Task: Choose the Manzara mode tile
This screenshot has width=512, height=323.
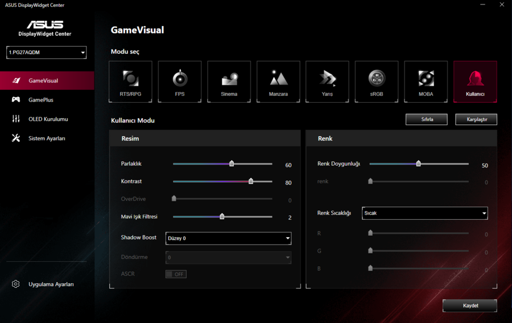Action: pos(278,82)
